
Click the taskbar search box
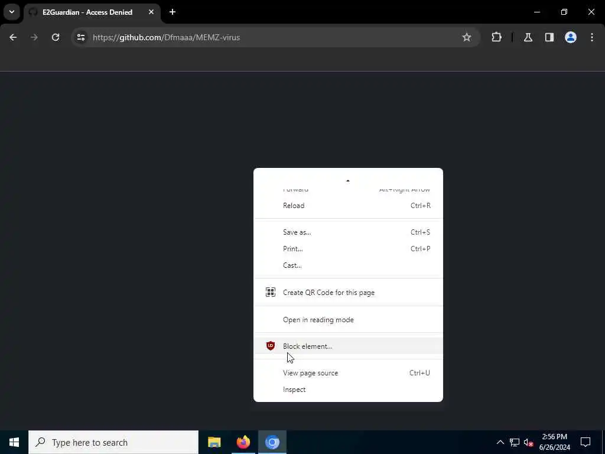pos(113,442)
